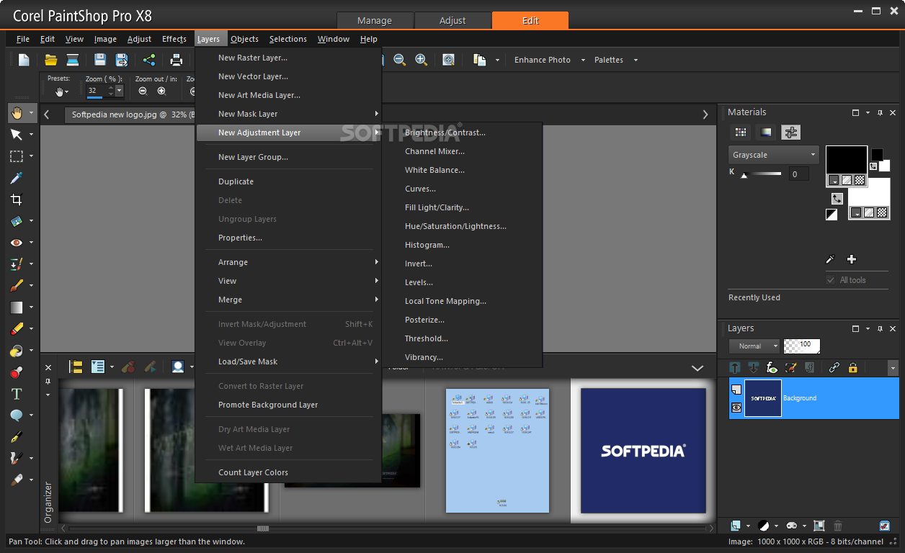905x553 pixels.
Task: Open the Grayscale color model dropdown
Action: pos(774,155)
